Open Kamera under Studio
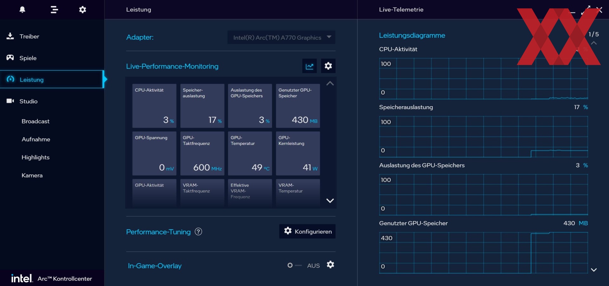609x286 pixels. pyautogui.click(x=32, y=176)
